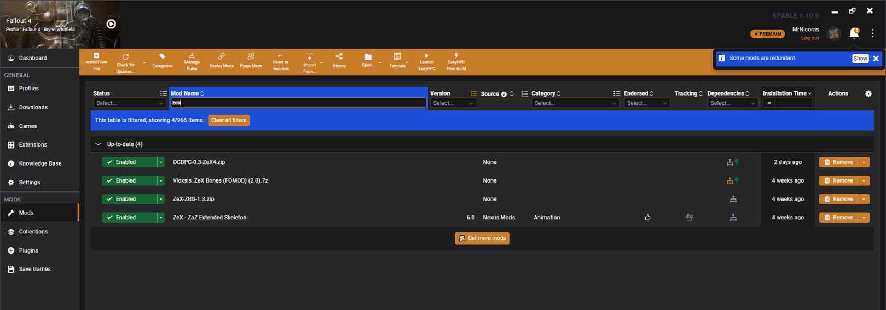
Task: Focus Installation Time filter field
Action: tap(794, 103)
